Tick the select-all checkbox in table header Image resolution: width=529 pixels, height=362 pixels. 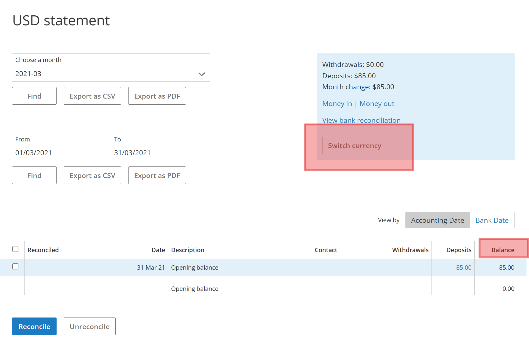[x=15, y=249]
